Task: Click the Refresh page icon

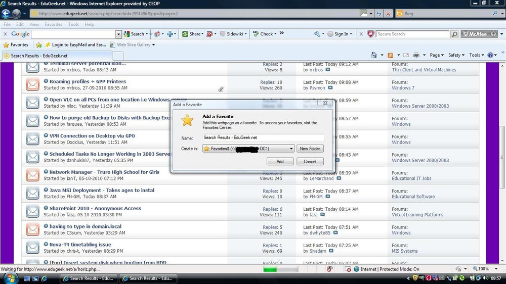Action: pos(379,14)
